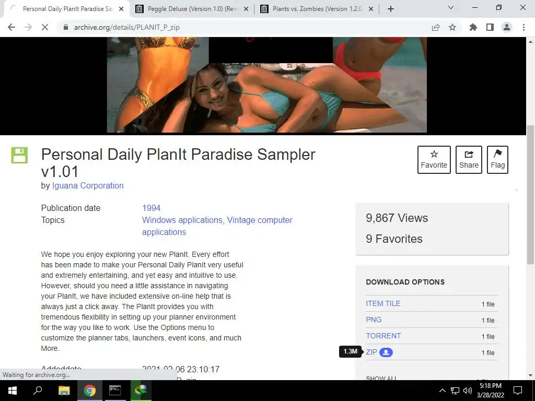
Task: Download the ZIP file
Action: 371,352
